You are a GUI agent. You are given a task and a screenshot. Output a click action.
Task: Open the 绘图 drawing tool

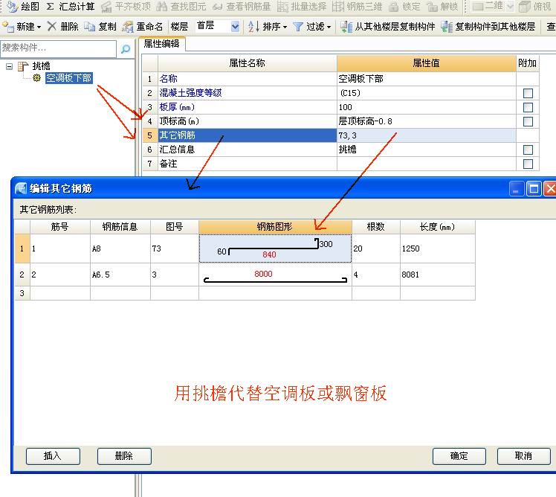[x=23, y=6]
